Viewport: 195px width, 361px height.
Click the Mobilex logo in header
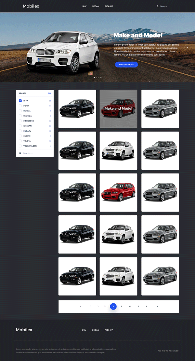(x=31, y=6)
